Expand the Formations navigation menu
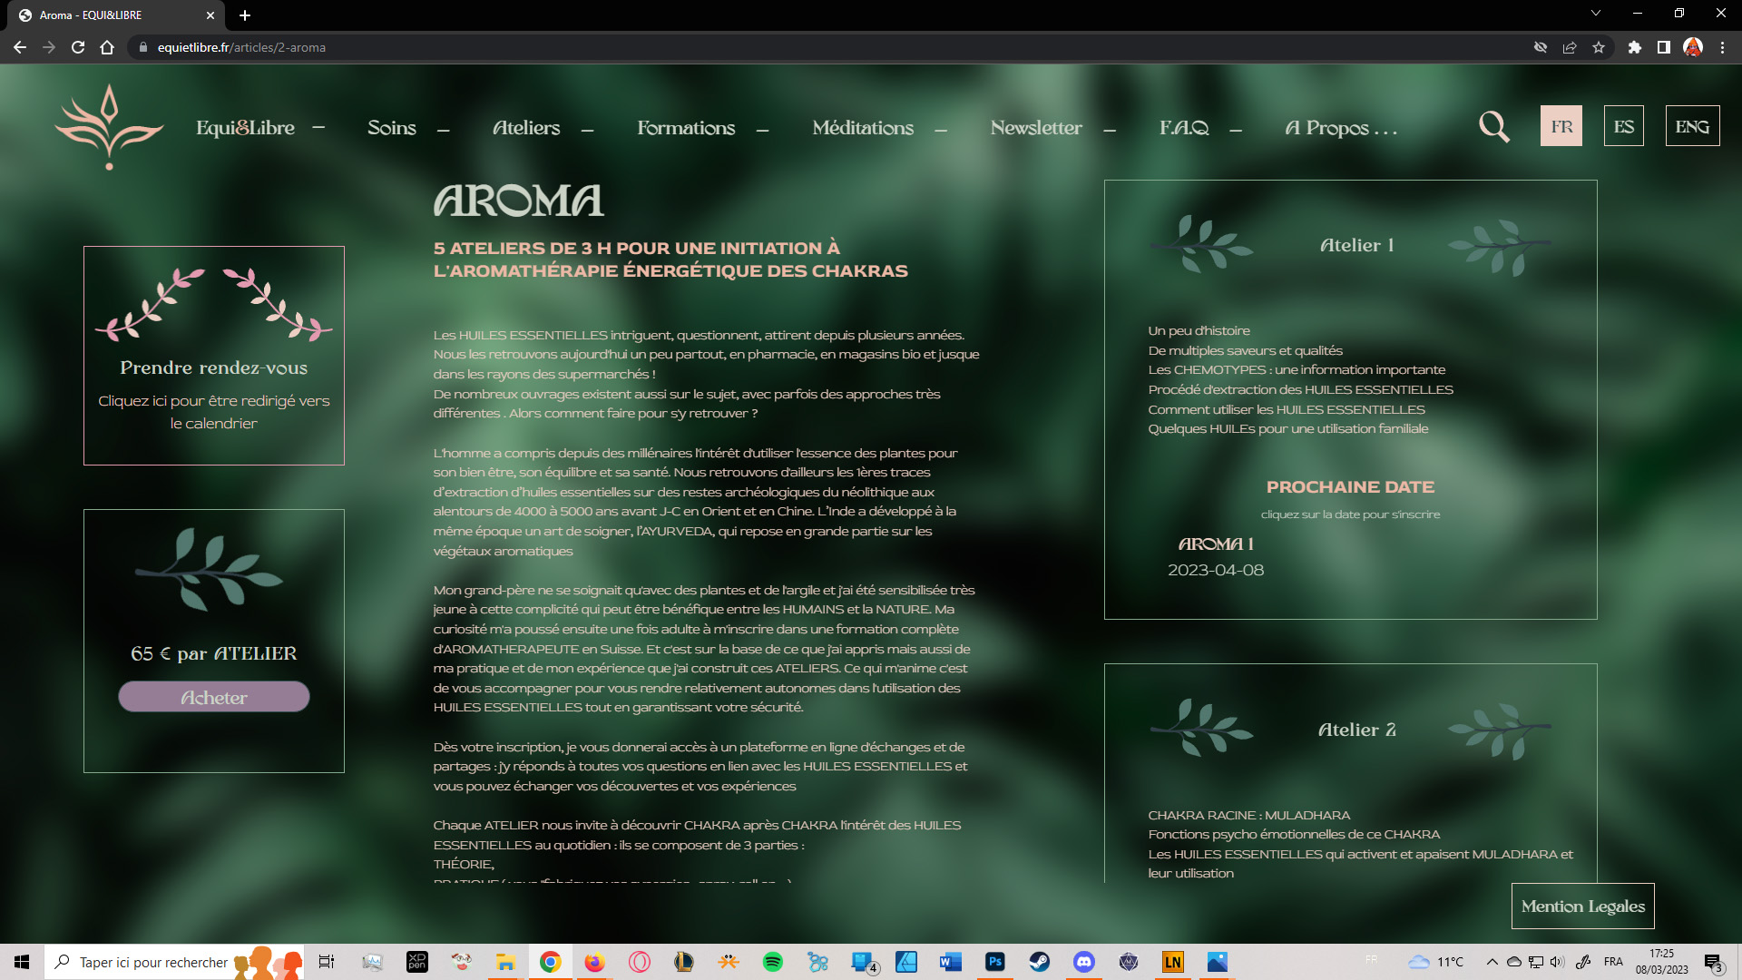Viewport: 1742px width, 980px height. pyautogui.click(x=686, y=128)
